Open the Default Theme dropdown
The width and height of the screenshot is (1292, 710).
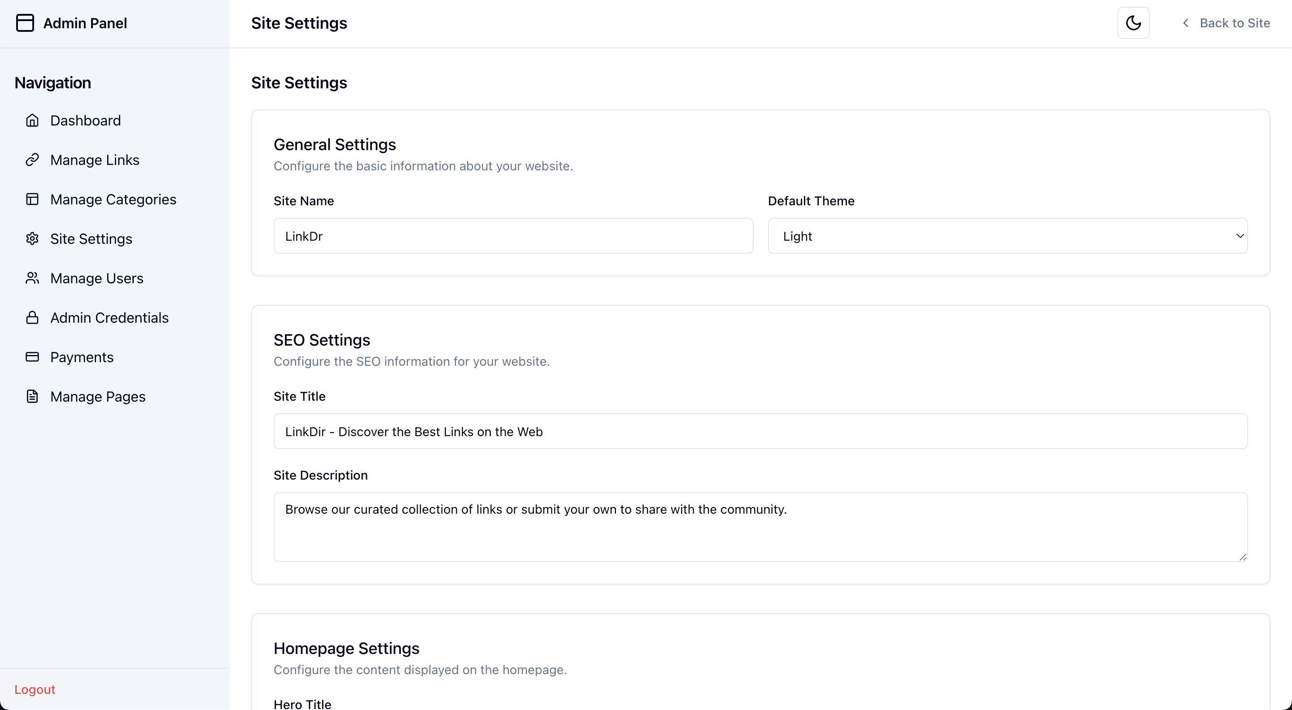pyautogui.click(x=1008, y=236)
